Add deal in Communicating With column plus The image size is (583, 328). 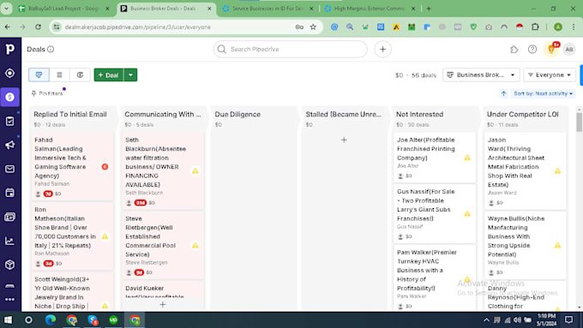click(x=163, y=305)
